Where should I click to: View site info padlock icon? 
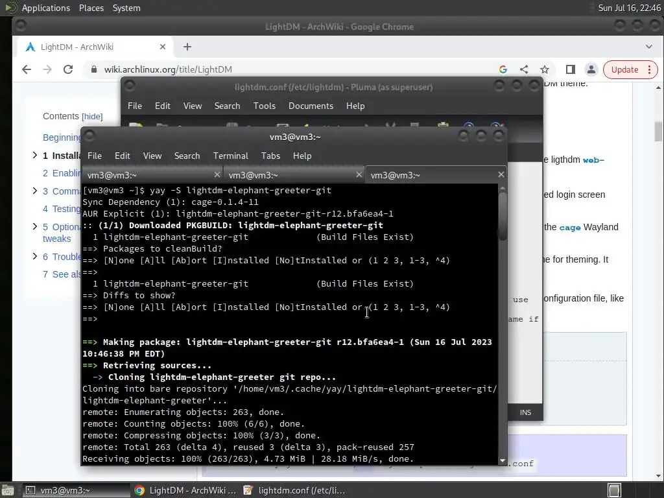point(94,69)
